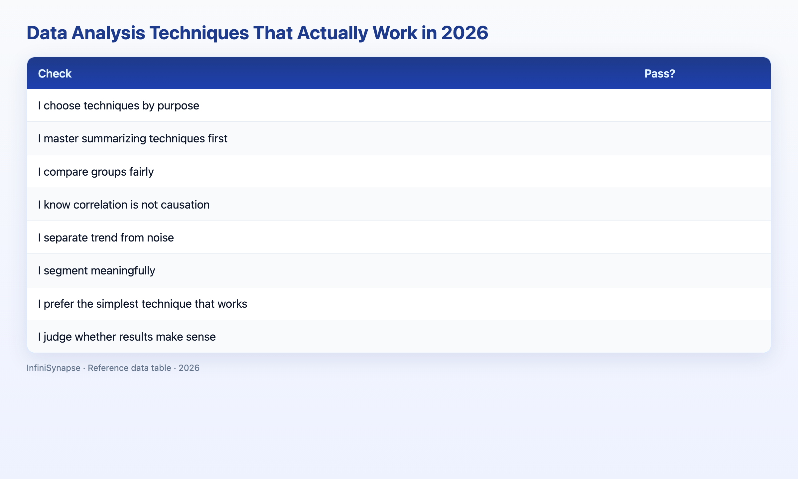Select 'I separate trend from noise' row
The width and height of the screenshot is (798, 479).
[x=399, y=238]
